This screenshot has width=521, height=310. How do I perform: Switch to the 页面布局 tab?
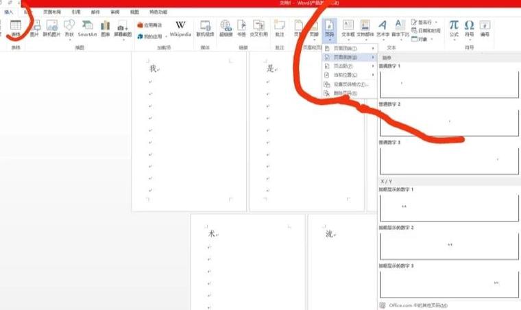point(52,12)
